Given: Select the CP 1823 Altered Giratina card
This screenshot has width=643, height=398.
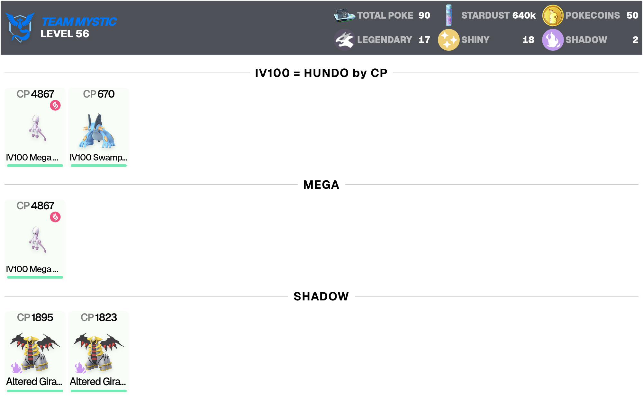Looking at the screenshot, I should [99, 352].
